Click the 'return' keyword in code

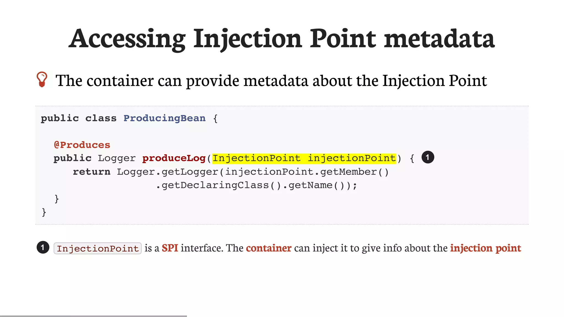click(x=91, y=172)
